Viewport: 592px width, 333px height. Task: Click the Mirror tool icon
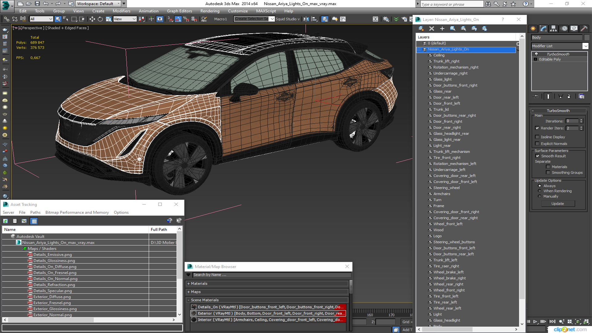click(306, 19)
